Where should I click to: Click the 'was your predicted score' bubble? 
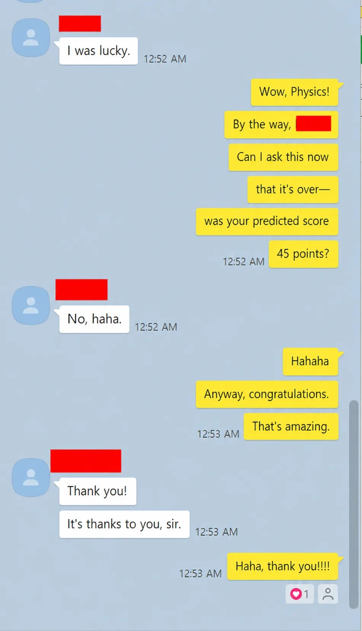pyautogui.click(x=267, y=221)
